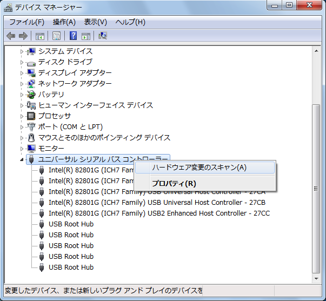This screenshot has width=326, height=301.
Task: Click the モニター monitor icon
Action: click(31, 149)
